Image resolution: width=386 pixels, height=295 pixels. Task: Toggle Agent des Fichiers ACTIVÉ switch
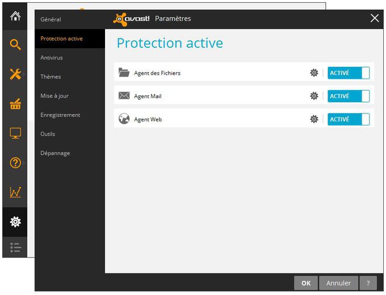coord(349,73)
